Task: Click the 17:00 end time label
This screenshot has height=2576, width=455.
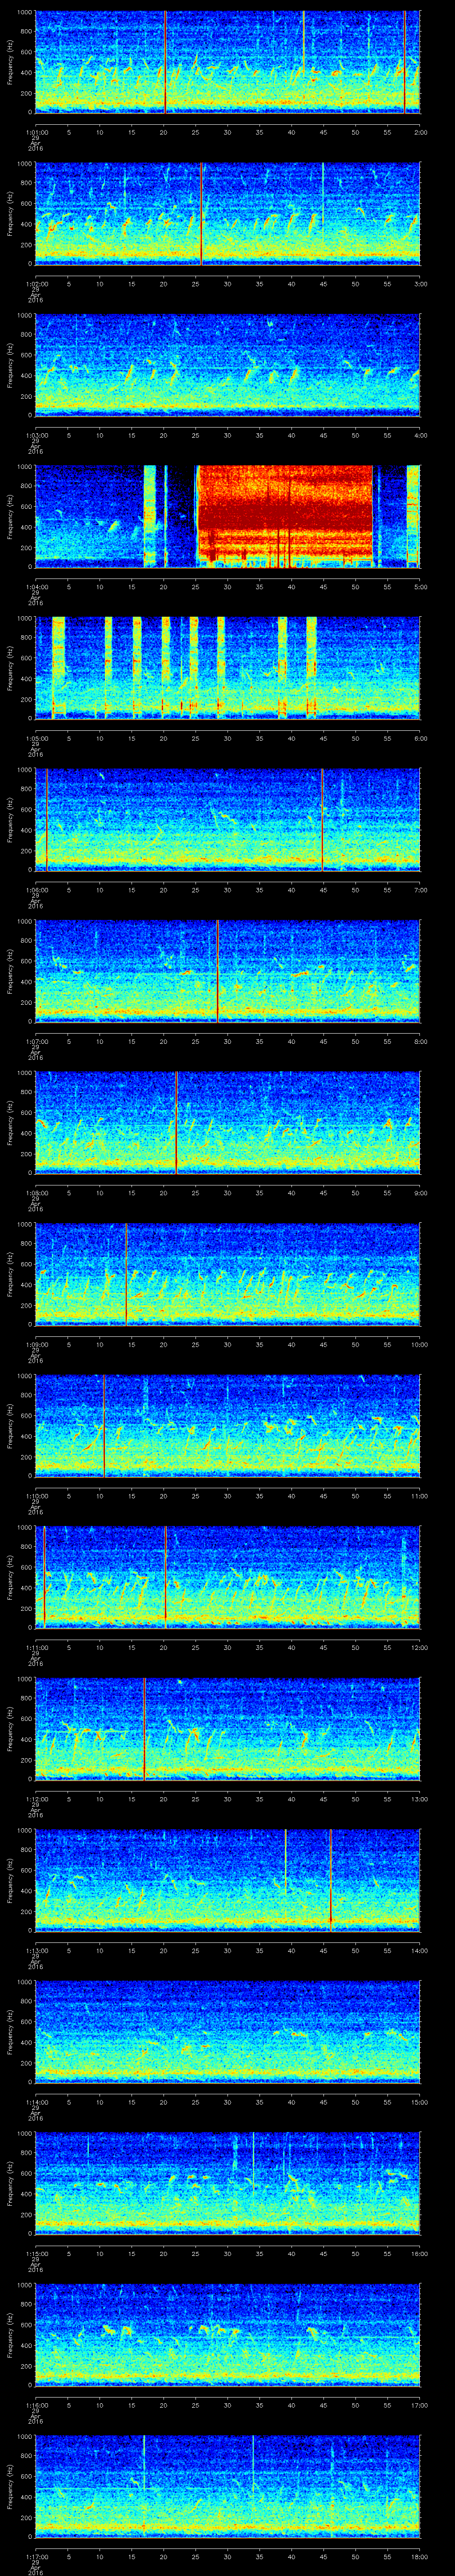Action: 419,2404
